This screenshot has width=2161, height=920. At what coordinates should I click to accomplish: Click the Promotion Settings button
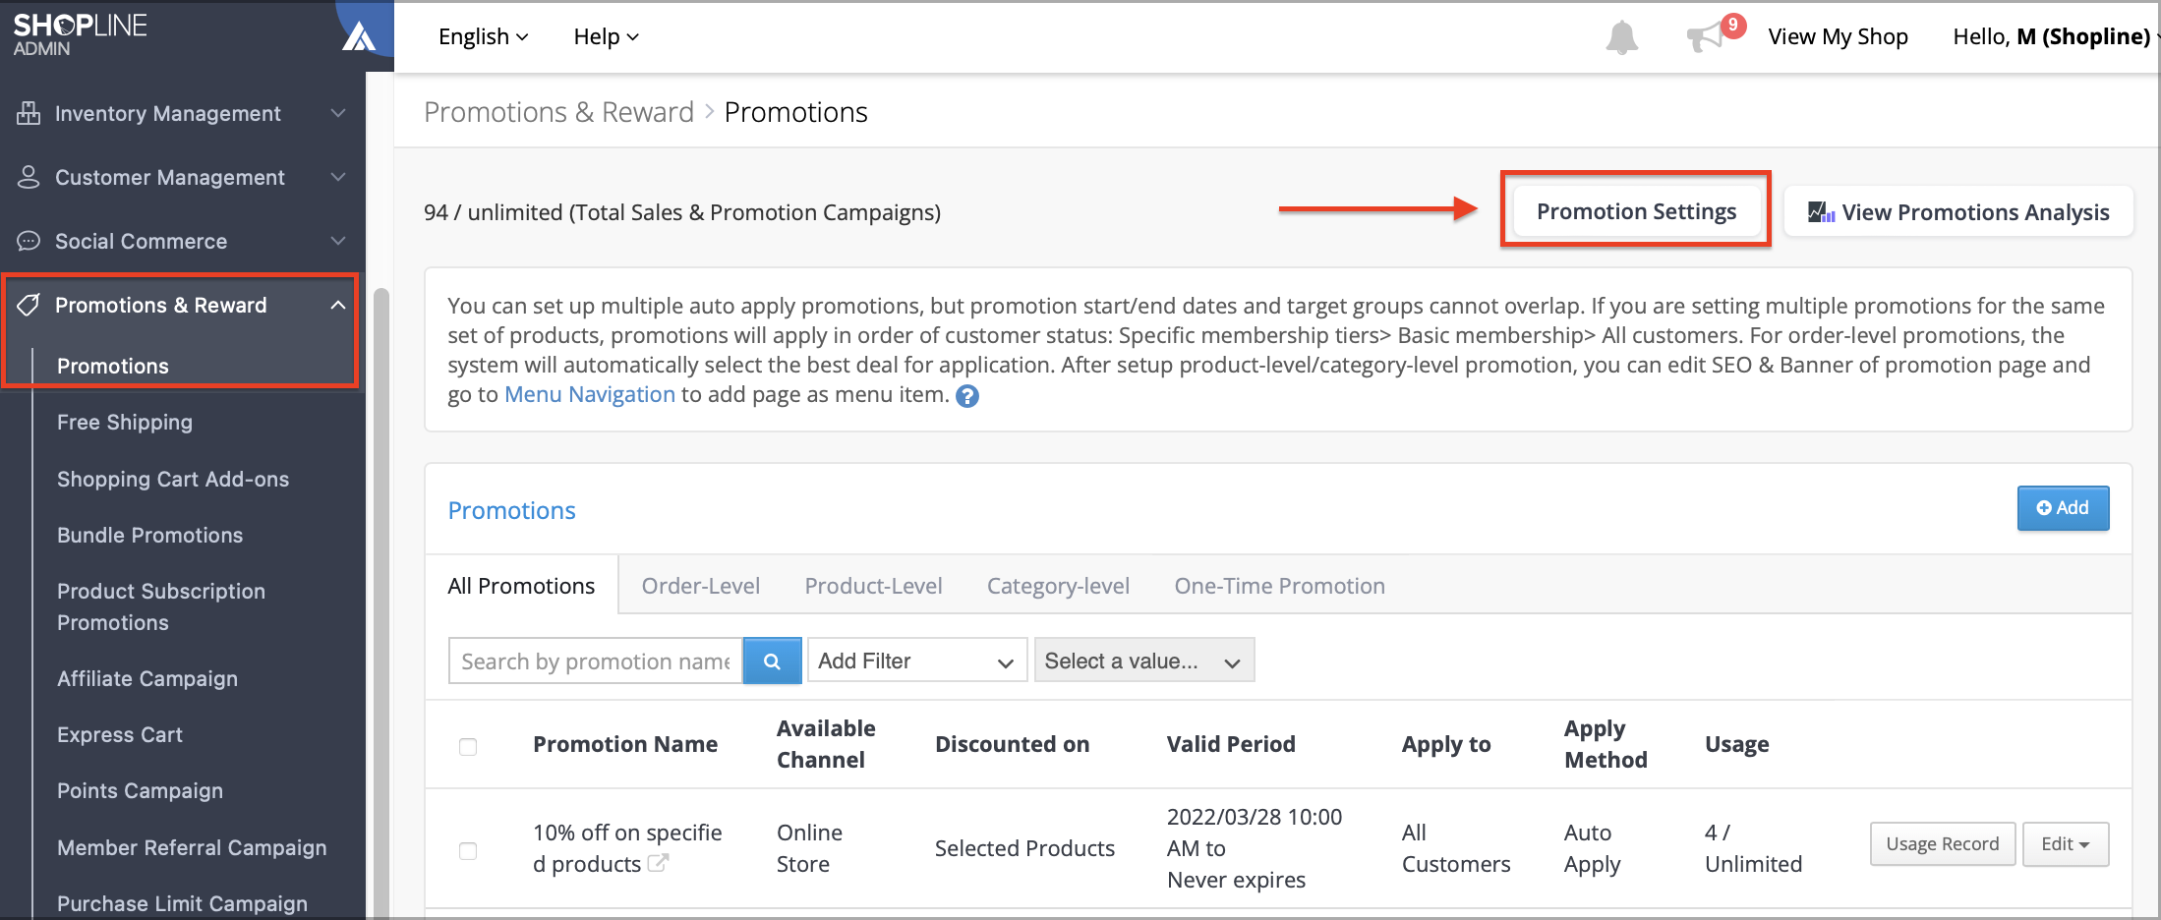tap(1636, 211)
